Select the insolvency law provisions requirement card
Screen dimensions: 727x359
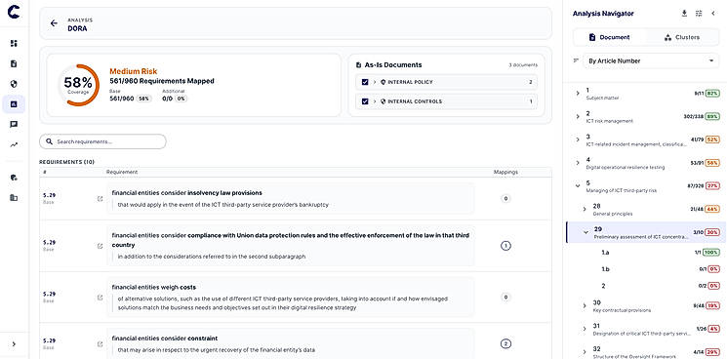click(291, 198)
